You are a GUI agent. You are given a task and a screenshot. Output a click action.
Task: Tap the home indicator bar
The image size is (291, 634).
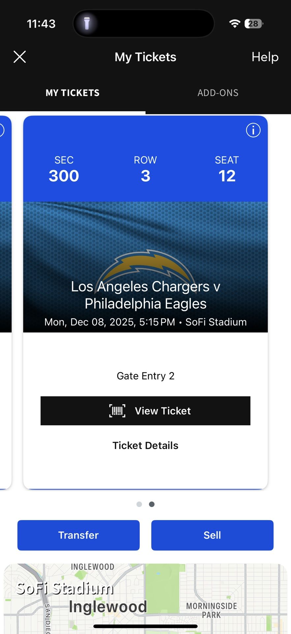pyautogui.click(x=145, y=626)
